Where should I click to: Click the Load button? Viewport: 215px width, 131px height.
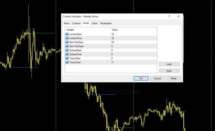169,64
